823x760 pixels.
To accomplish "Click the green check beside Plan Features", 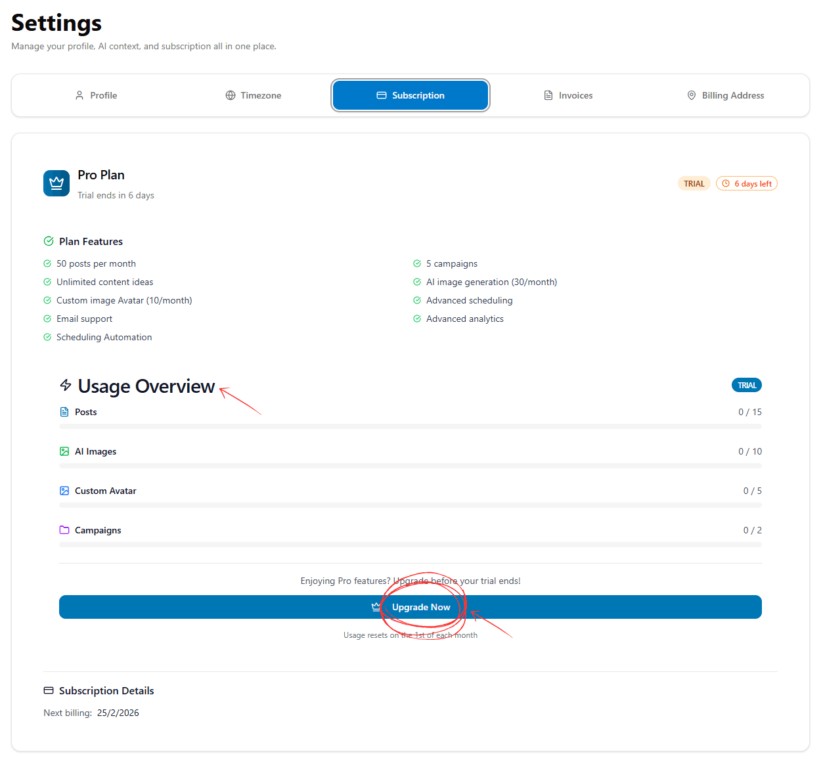I will point(49,241).
